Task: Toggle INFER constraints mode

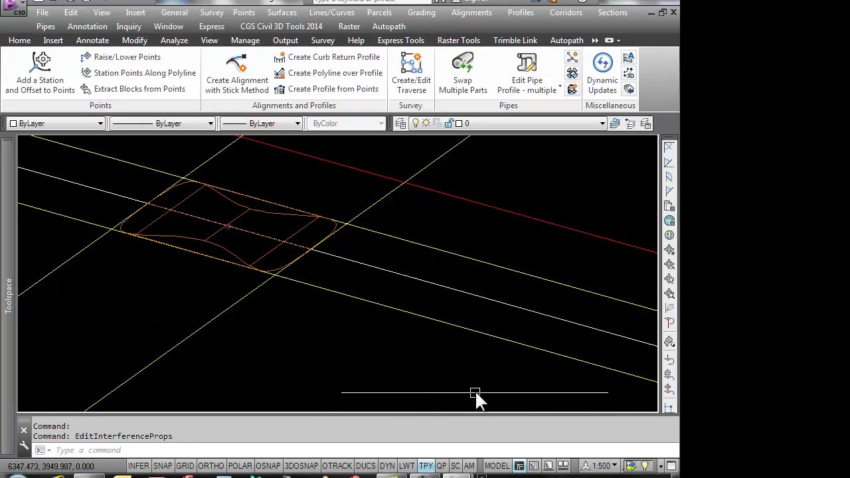Action: click(139, 466)
